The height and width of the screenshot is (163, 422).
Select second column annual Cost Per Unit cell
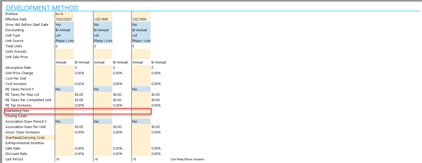[x=103, y=78]
